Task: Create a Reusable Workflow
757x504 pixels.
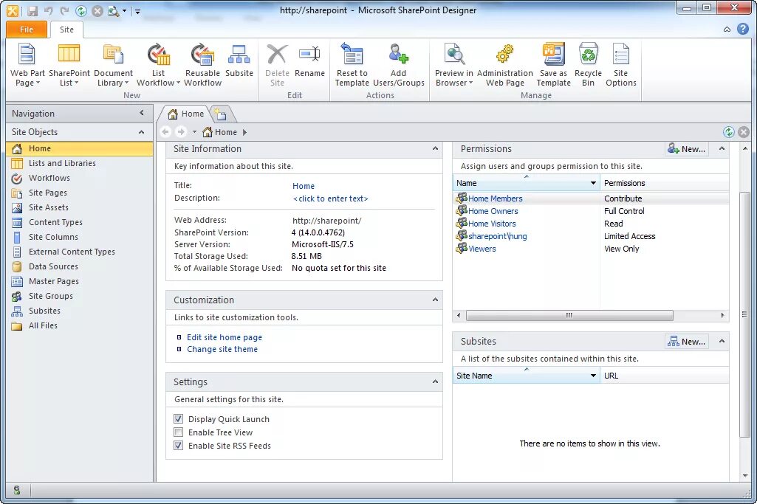Action: pos(203,65)
